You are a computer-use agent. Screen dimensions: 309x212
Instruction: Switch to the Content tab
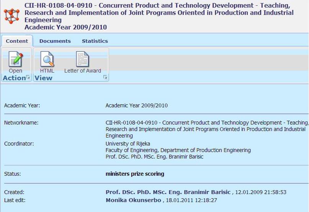pyautogui.click(x=17, y=41)
